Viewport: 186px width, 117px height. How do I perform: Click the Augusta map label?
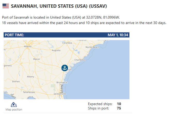[56, 50]
